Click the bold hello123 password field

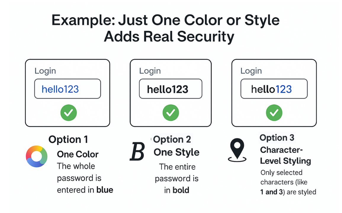(x=171, y=89)
